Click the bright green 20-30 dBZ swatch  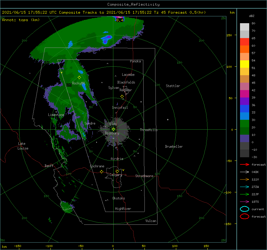[x=244, y=124]
